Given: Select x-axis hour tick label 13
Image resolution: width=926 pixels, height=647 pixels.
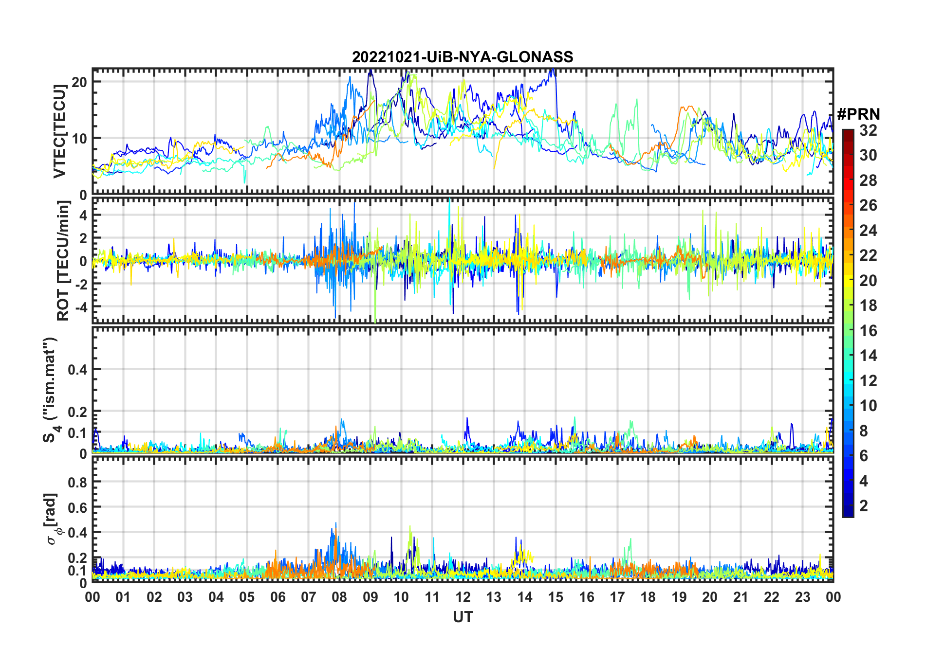Looking at the screenshot, I should coord(494,597).
